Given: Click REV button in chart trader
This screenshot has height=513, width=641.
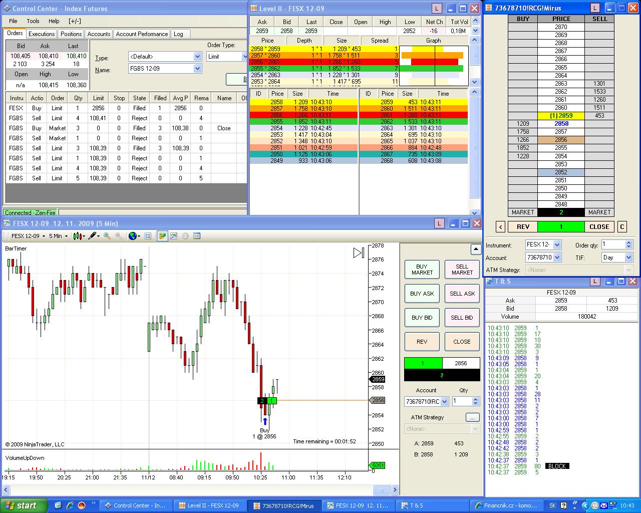Looking at the screenshot, I should coord(422,342).
